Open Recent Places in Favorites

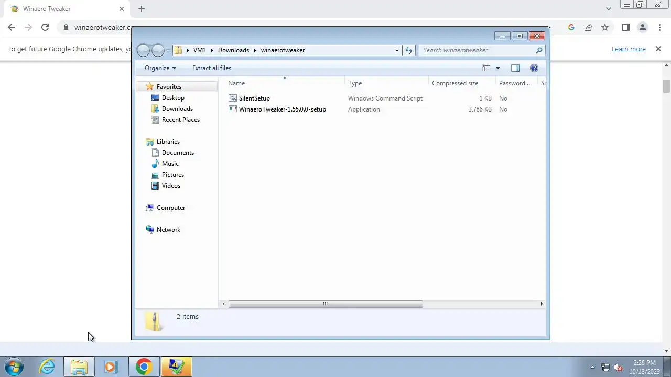coord(176,120)
